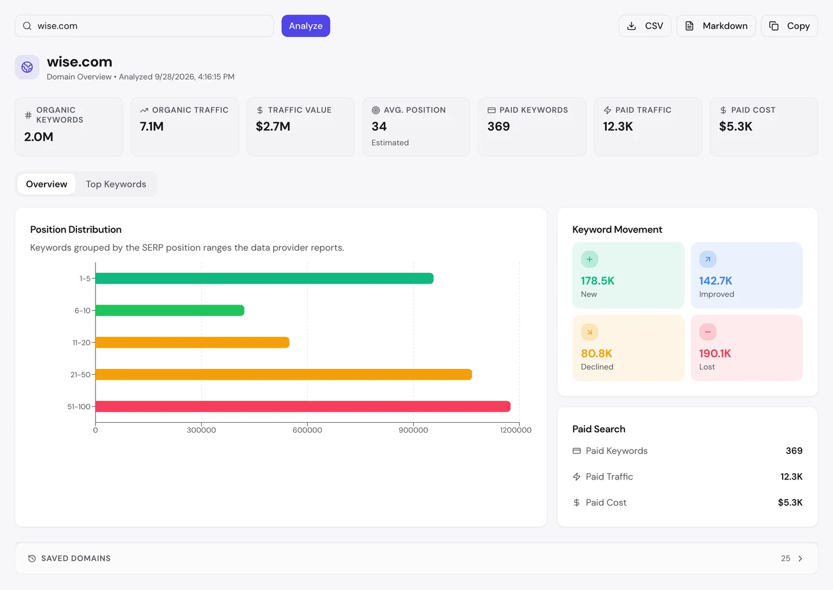The height and width of the screenshot is (590, 833).
Task: Click the Organic Keywords hash icon
Action: pos(28,115)
